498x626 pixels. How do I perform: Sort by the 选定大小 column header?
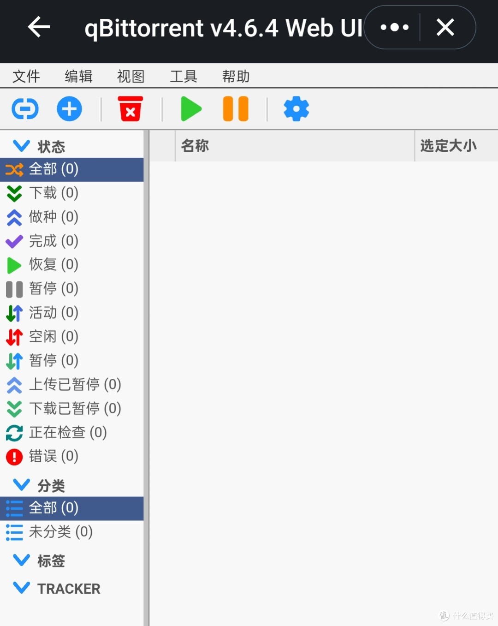point(456,146)
